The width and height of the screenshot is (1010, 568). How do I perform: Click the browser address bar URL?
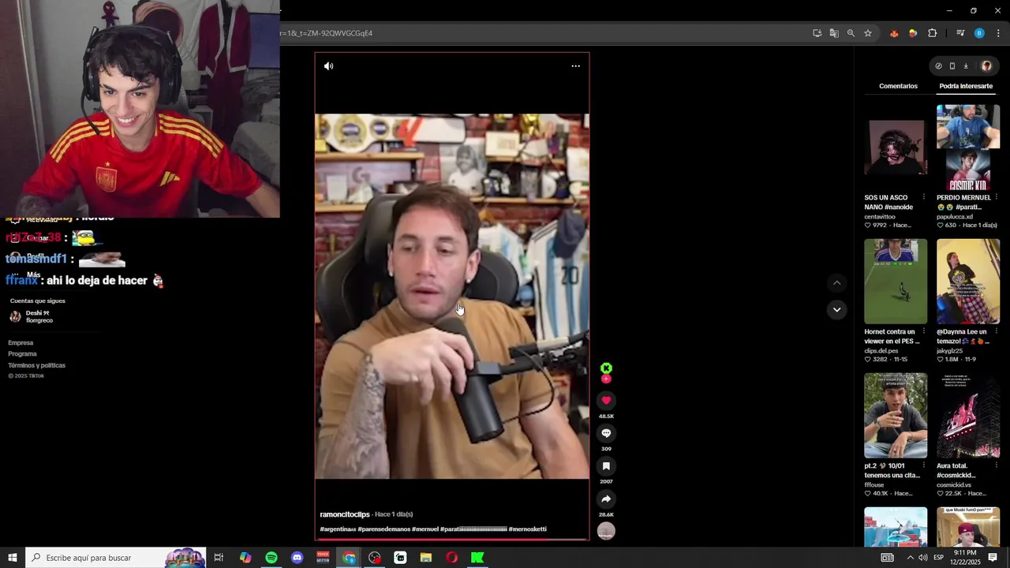coord(326,33)
